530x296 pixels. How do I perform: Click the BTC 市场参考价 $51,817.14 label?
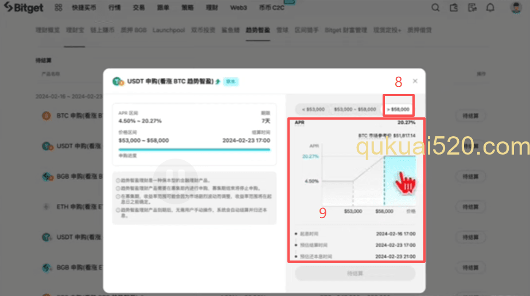click(x=387, y=135)
